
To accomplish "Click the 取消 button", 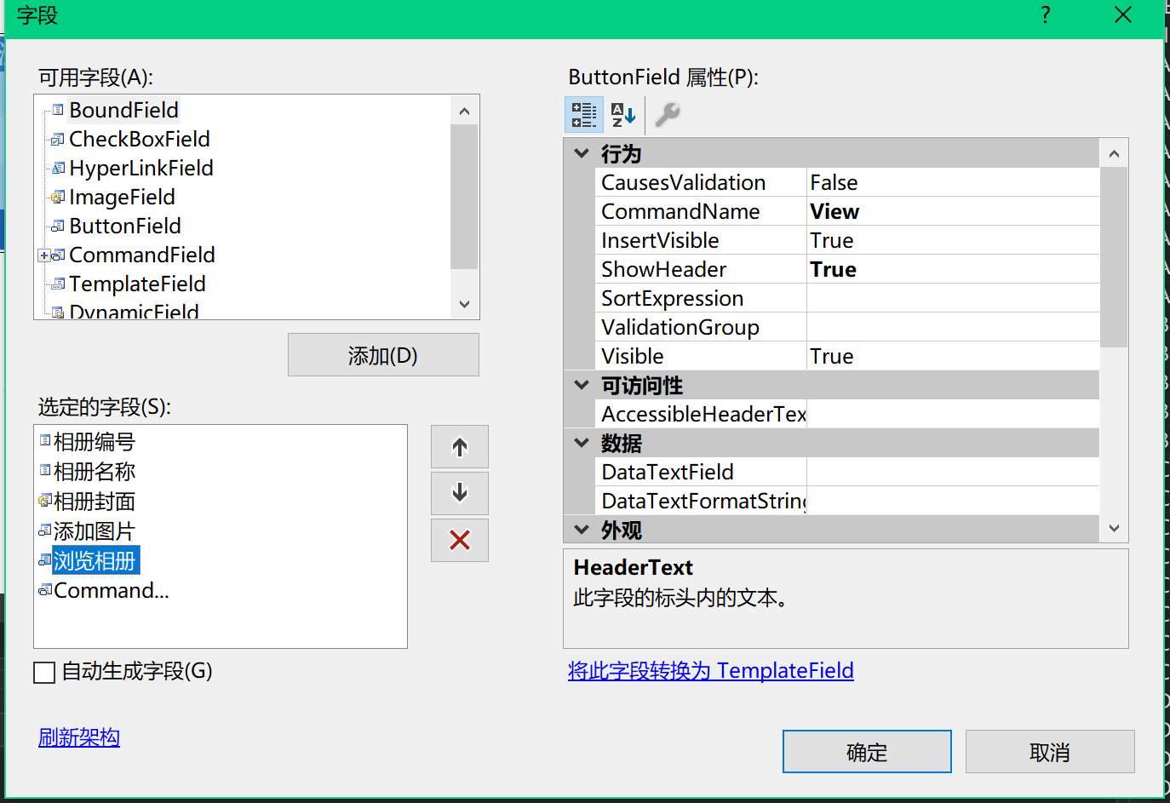I will pyautogui.click(x=1050, y=752).
